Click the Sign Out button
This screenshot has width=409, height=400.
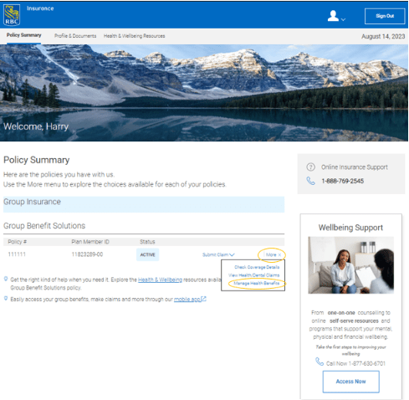(385, 16)
